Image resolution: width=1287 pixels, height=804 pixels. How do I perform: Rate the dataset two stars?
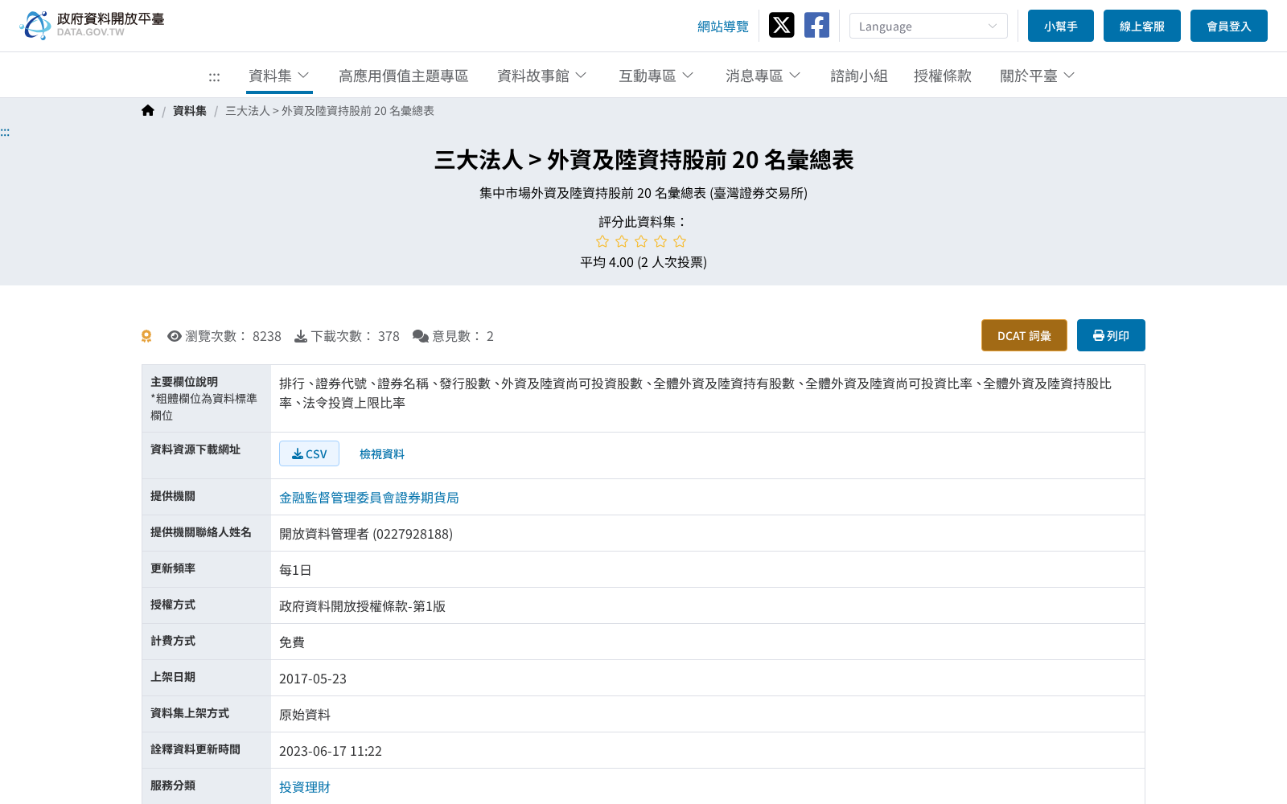click(x=622, y=241)
